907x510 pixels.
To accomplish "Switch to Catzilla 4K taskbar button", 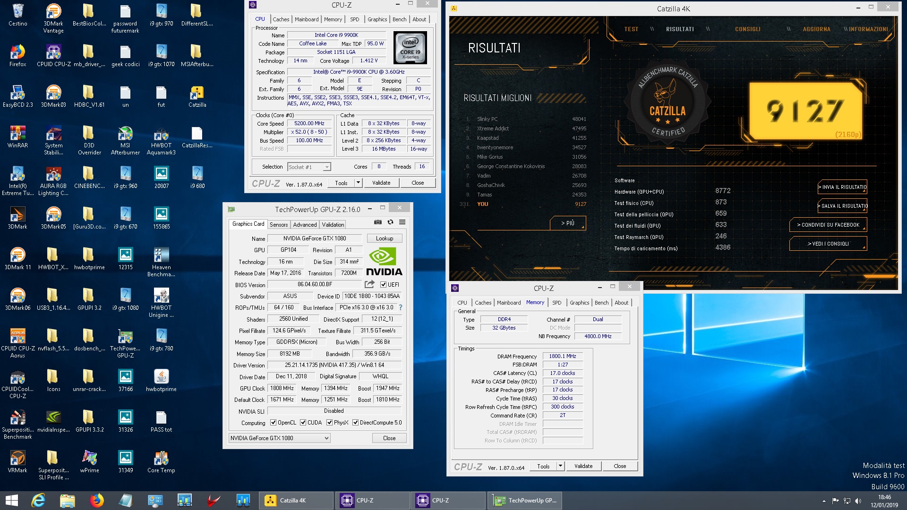I will click(296, 501).
